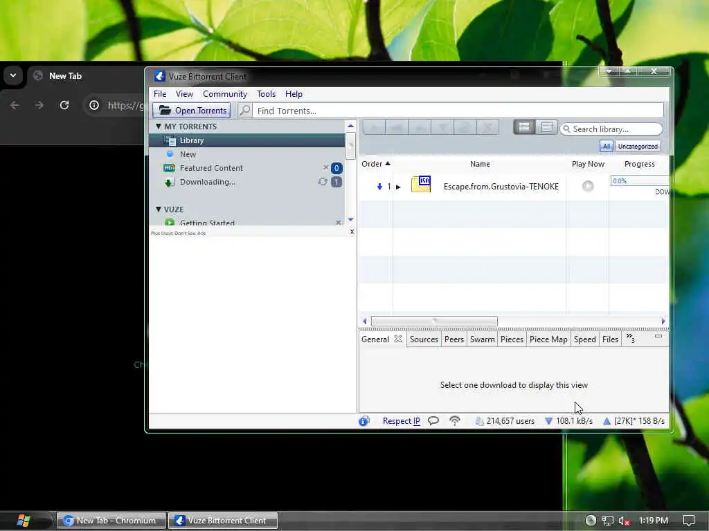Click the 'Plus Users Don't See Ads' text
The image size is (709, 531).
pyautogui.click(x=178, y=234)
